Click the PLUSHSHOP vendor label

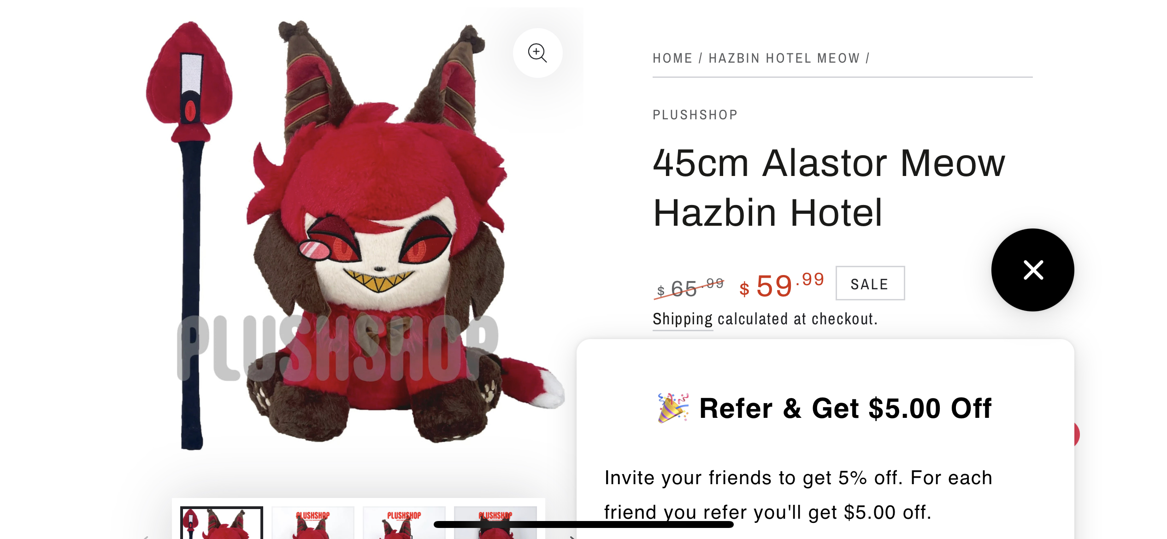click(695, 115)
